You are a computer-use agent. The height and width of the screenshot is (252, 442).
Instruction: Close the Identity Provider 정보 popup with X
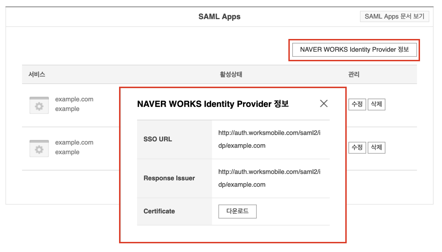click(x=324, y=103)
